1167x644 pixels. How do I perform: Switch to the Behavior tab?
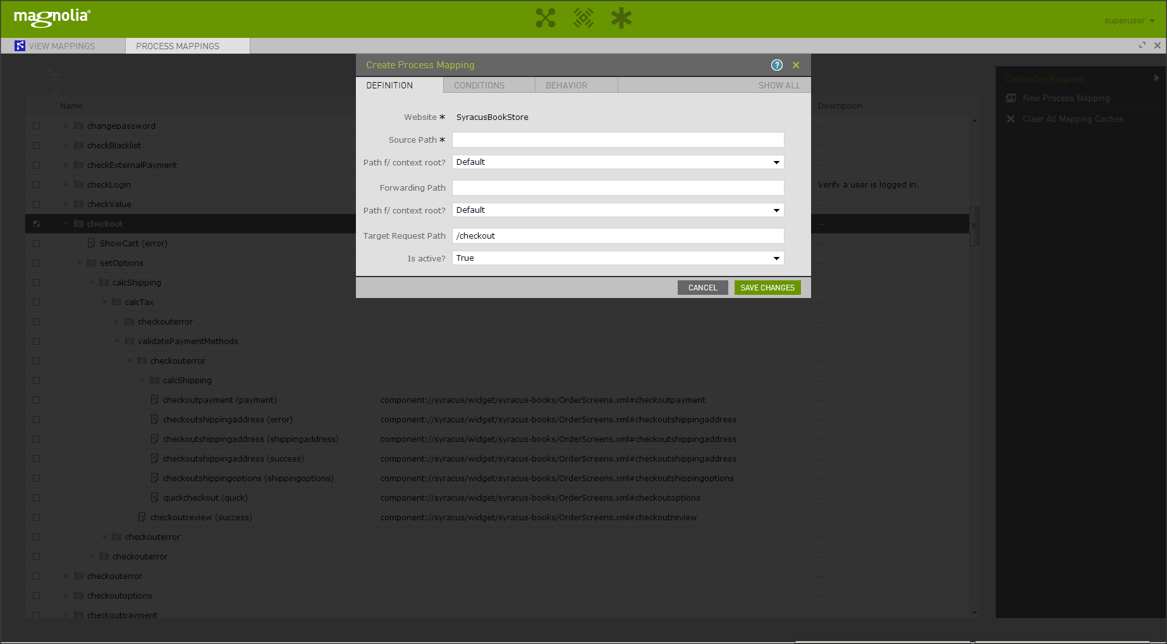pyautogui.click(x=566, y=86)
